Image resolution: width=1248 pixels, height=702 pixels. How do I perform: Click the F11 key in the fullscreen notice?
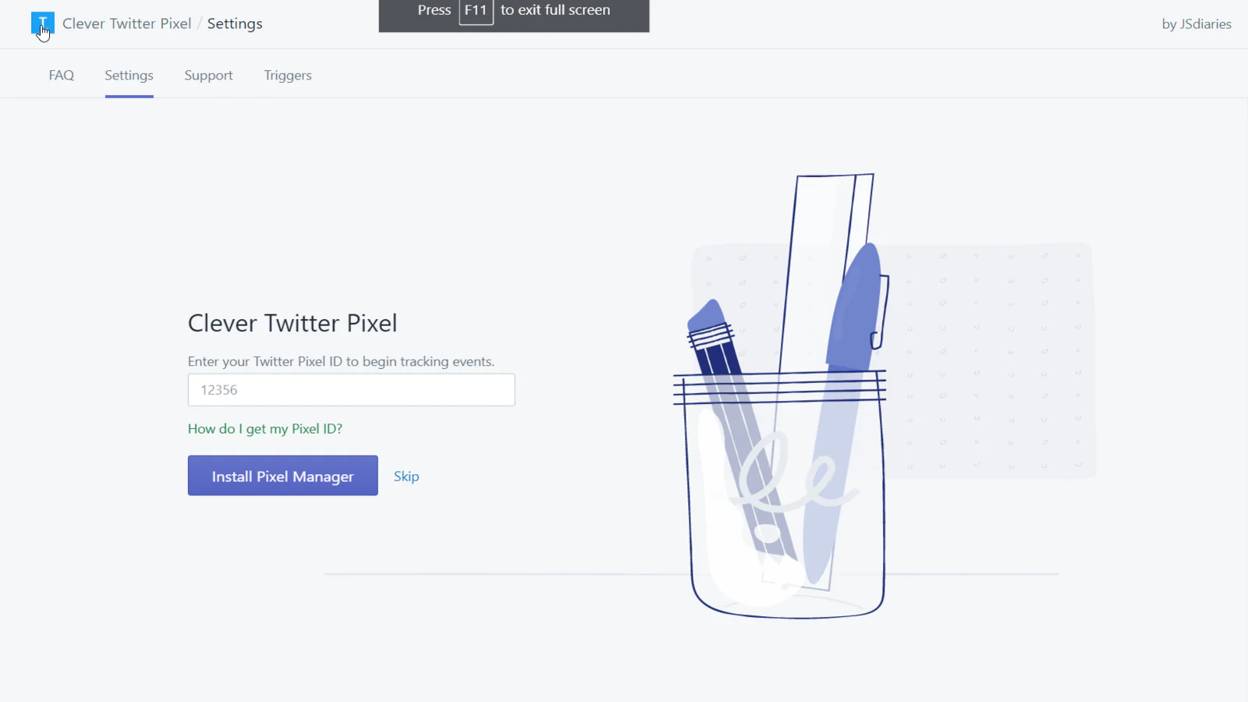476,11
